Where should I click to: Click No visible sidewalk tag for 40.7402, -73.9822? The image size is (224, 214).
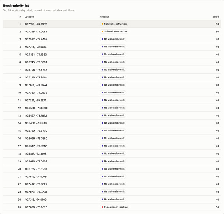pos(113,184)
